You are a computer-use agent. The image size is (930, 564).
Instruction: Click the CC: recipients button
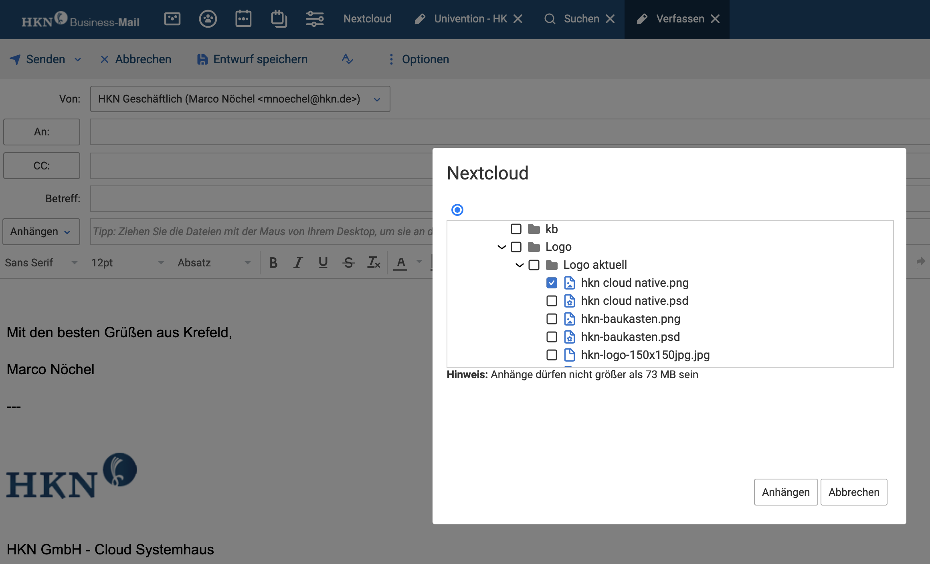click(x=42, y=165)
